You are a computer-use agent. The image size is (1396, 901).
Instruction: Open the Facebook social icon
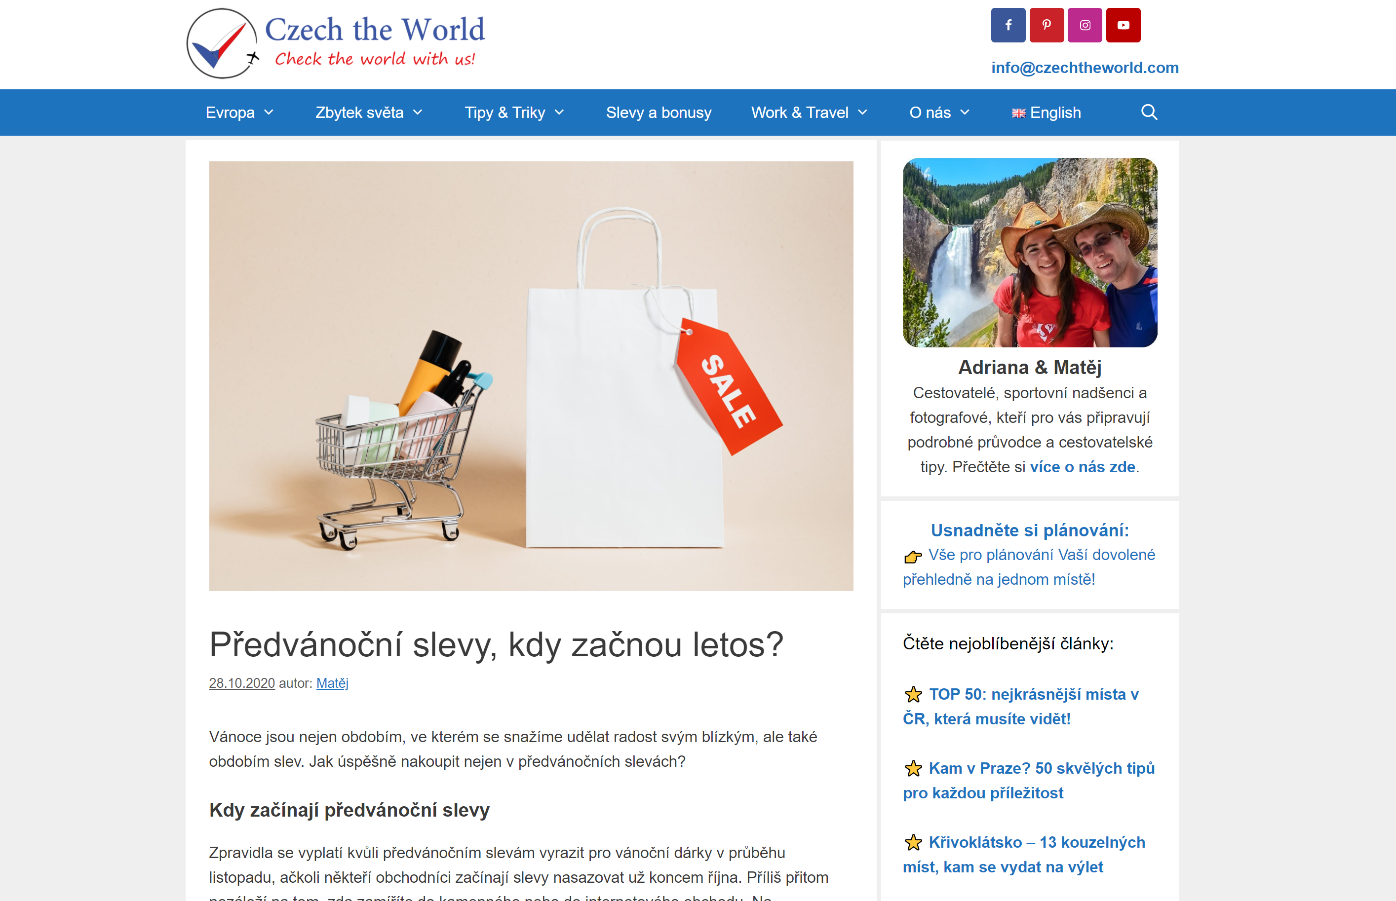[1008, 25]
